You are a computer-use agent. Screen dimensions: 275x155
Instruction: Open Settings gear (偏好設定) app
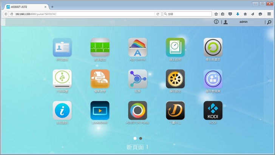pyautogui.click(x=175, y=79)
